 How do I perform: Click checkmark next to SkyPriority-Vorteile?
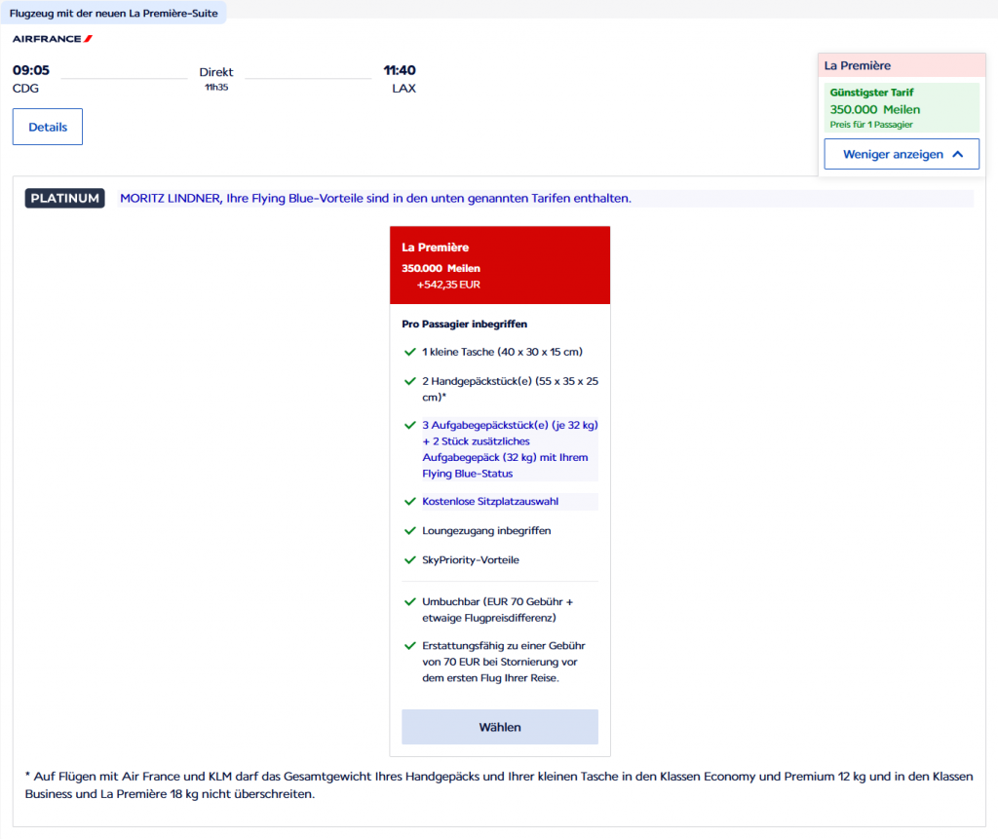click(409, 560)
